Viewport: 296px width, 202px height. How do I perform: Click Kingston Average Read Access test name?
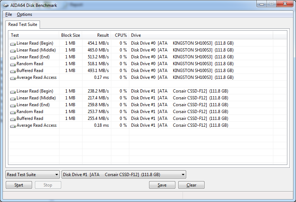(36, 77)
